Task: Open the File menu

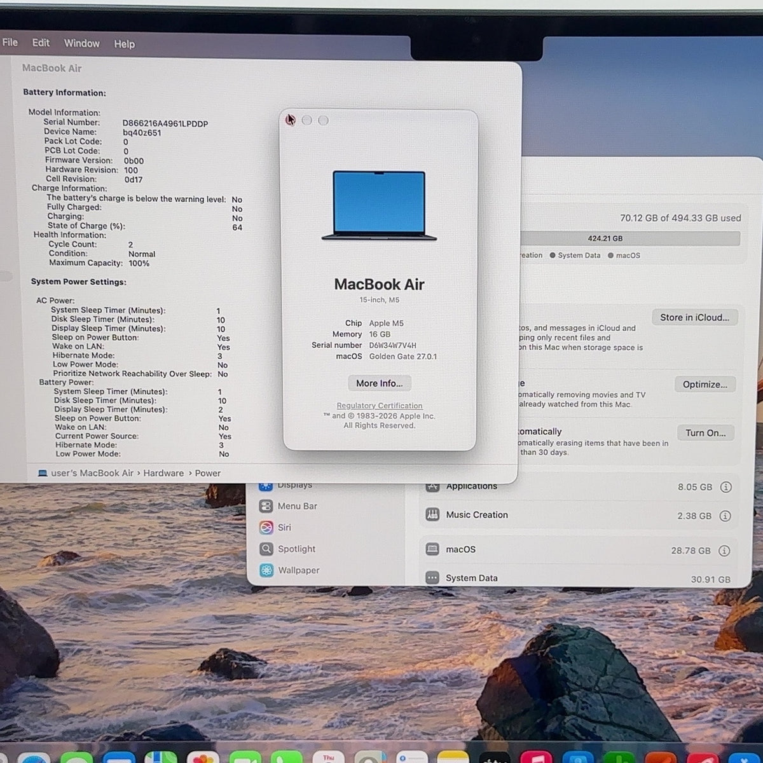Action: [x=10, y=43]
